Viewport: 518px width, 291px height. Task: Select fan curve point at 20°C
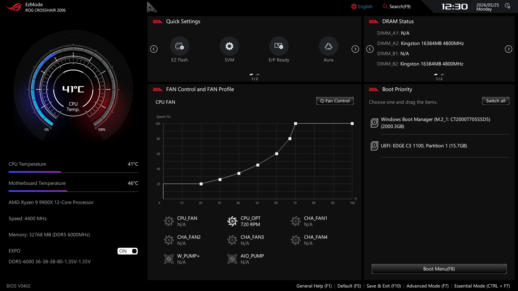point(201,184)
